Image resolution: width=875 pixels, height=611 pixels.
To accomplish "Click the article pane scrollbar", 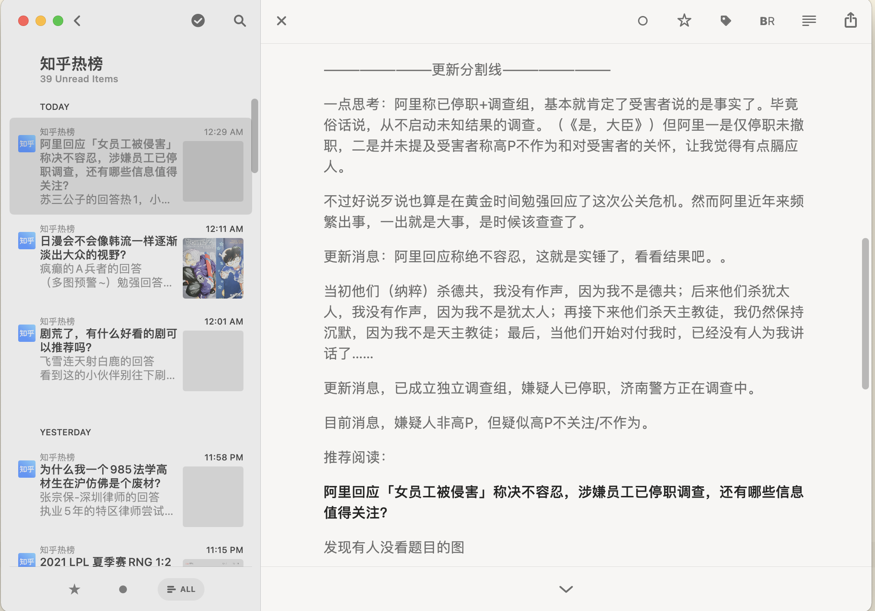I will (x=865, y=313).
